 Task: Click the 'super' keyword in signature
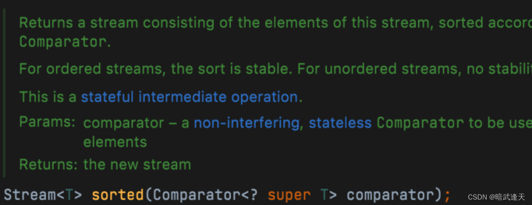(289, 195)
